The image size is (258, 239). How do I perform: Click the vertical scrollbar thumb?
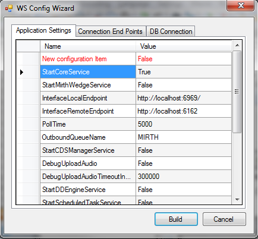tap(237, 92)
